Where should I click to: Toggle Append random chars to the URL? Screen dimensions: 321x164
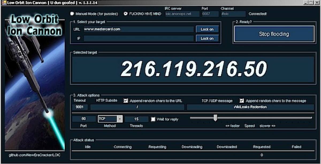[126, 101]
